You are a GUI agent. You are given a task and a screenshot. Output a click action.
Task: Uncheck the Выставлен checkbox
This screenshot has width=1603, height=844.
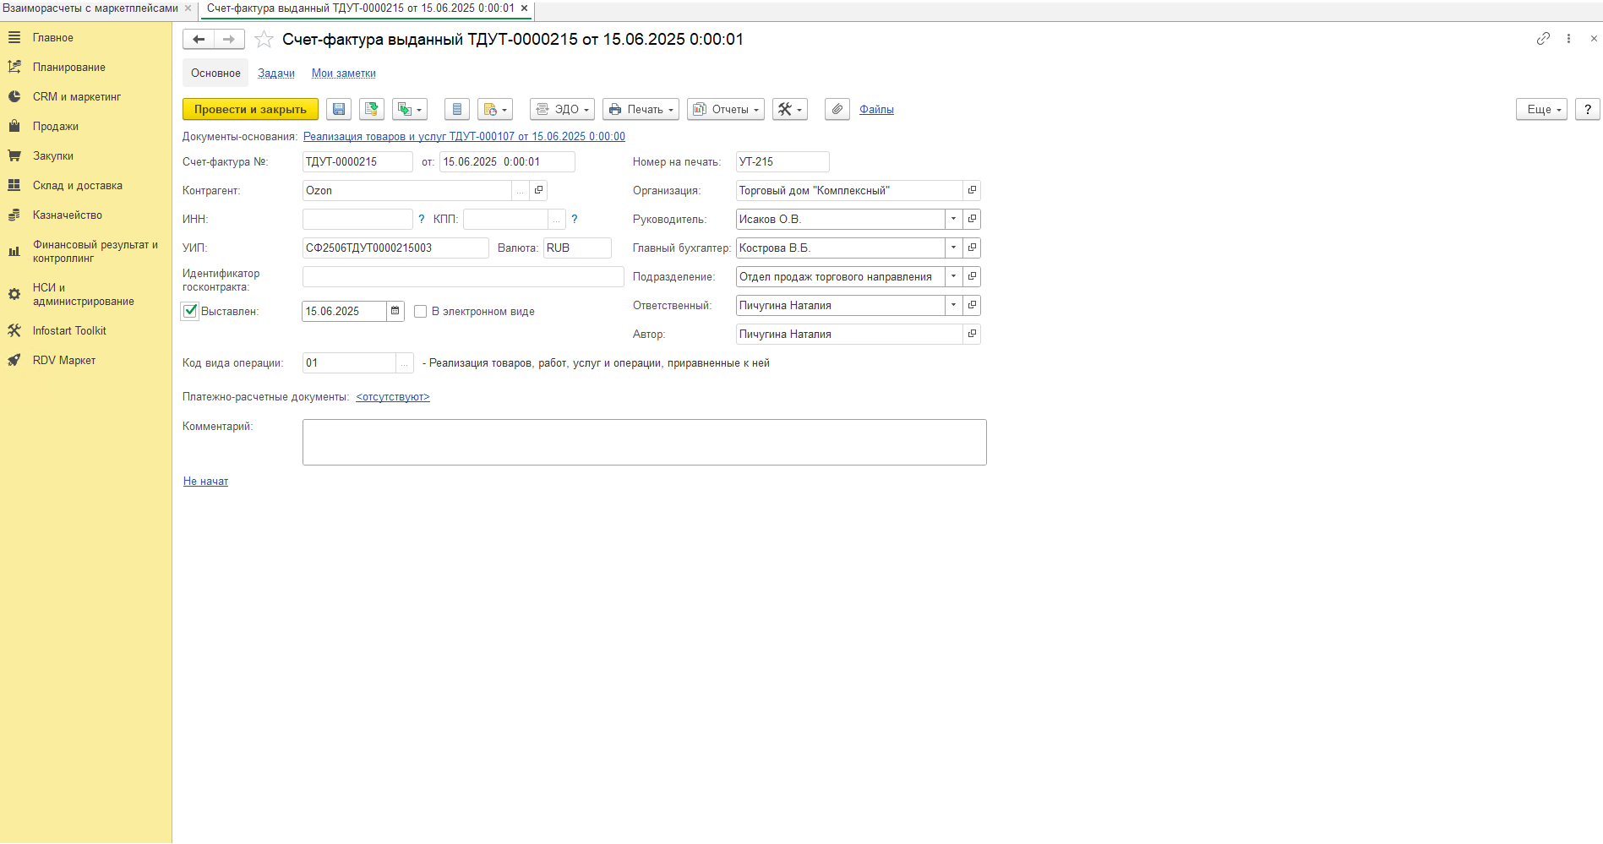click(191, 311)
